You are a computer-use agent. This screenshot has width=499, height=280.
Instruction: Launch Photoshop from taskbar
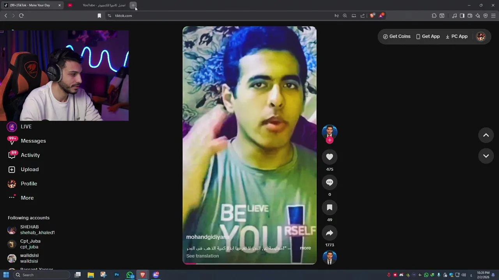click(117, 275)
